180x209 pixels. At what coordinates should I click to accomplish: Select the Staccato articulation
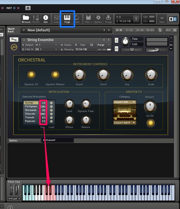coord(30,114)
